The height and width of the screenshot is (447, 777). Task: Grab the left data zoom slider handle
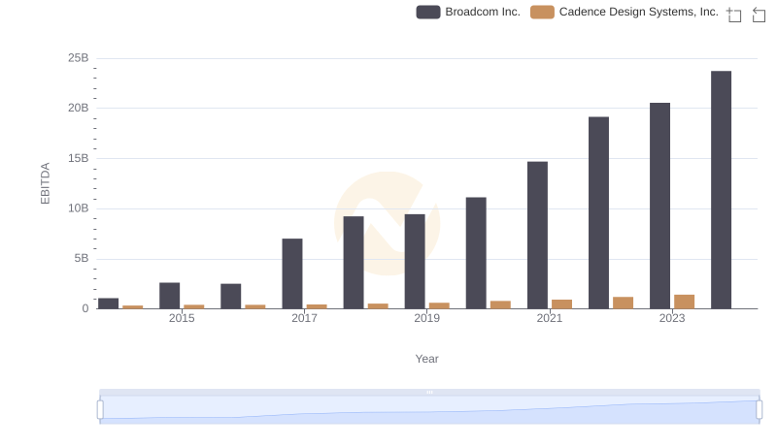pos(100,409)
